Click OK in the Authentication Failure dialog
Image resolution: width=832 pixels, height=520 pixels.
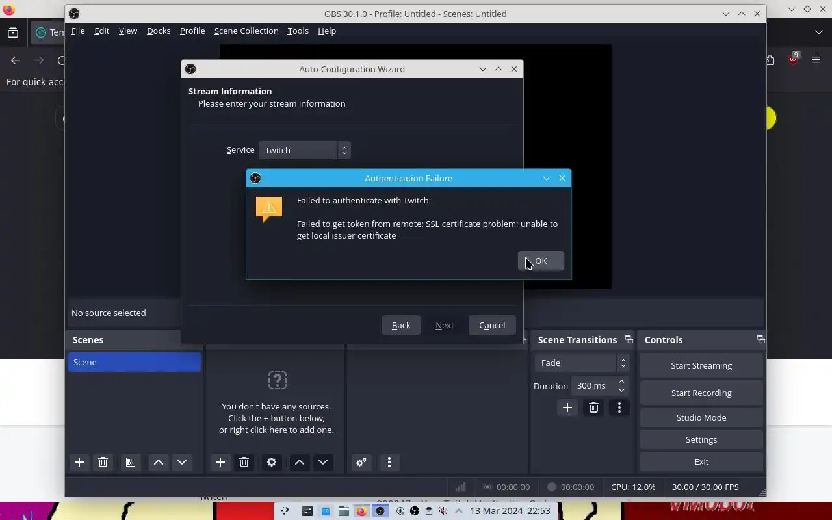541,261
